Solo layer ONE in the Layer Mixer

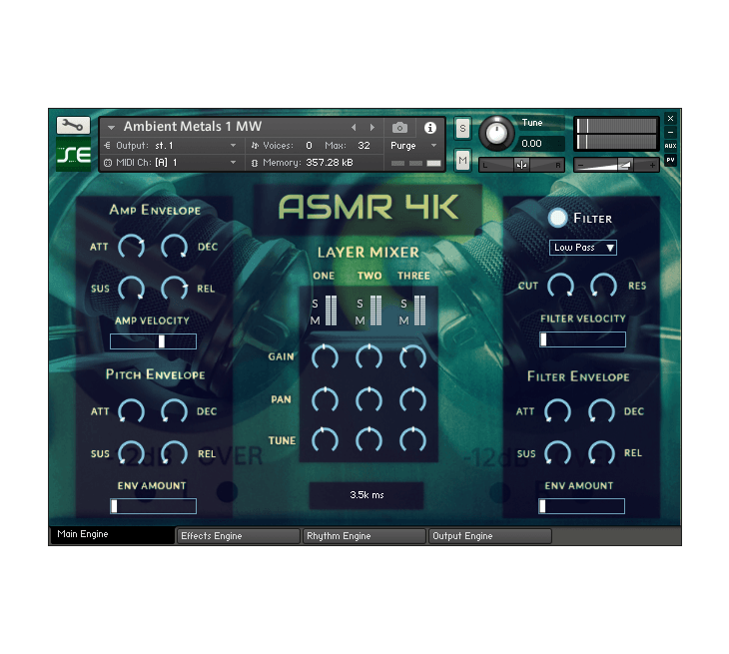pos(315,304)
